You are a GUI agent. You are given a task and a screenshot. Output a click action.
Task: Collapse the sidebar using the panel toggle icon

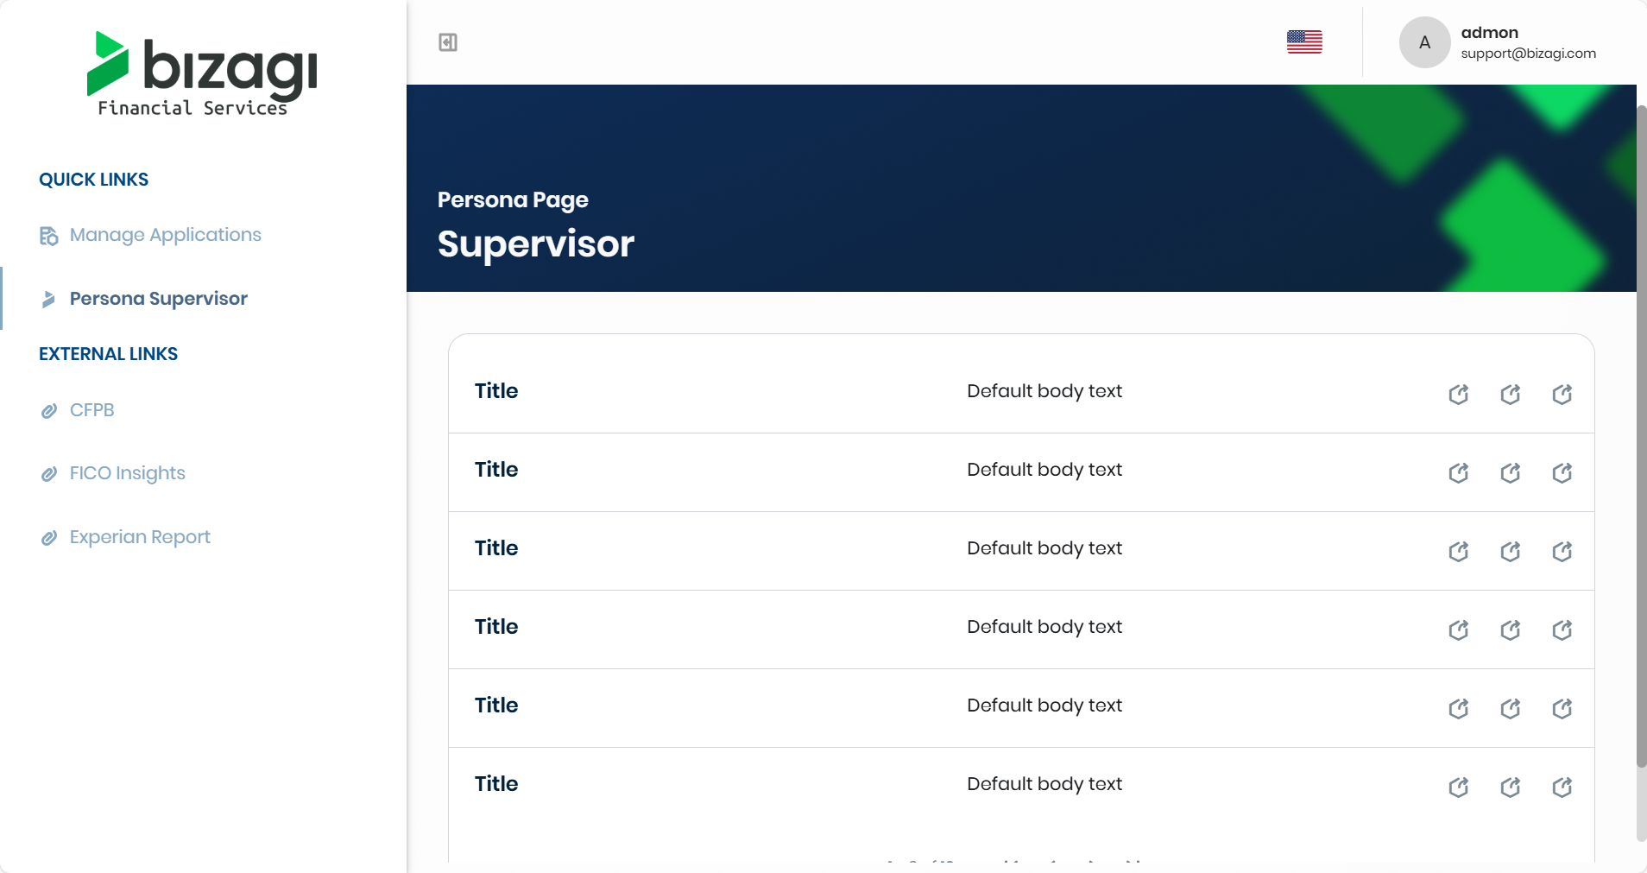coord(446,41)
